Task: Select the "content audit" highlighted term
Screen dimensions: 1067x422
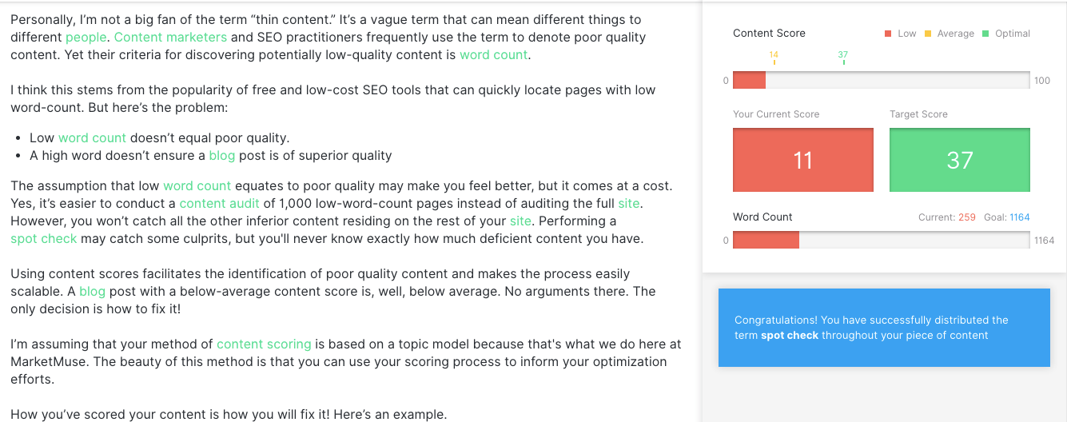Action: click(219, 204)
